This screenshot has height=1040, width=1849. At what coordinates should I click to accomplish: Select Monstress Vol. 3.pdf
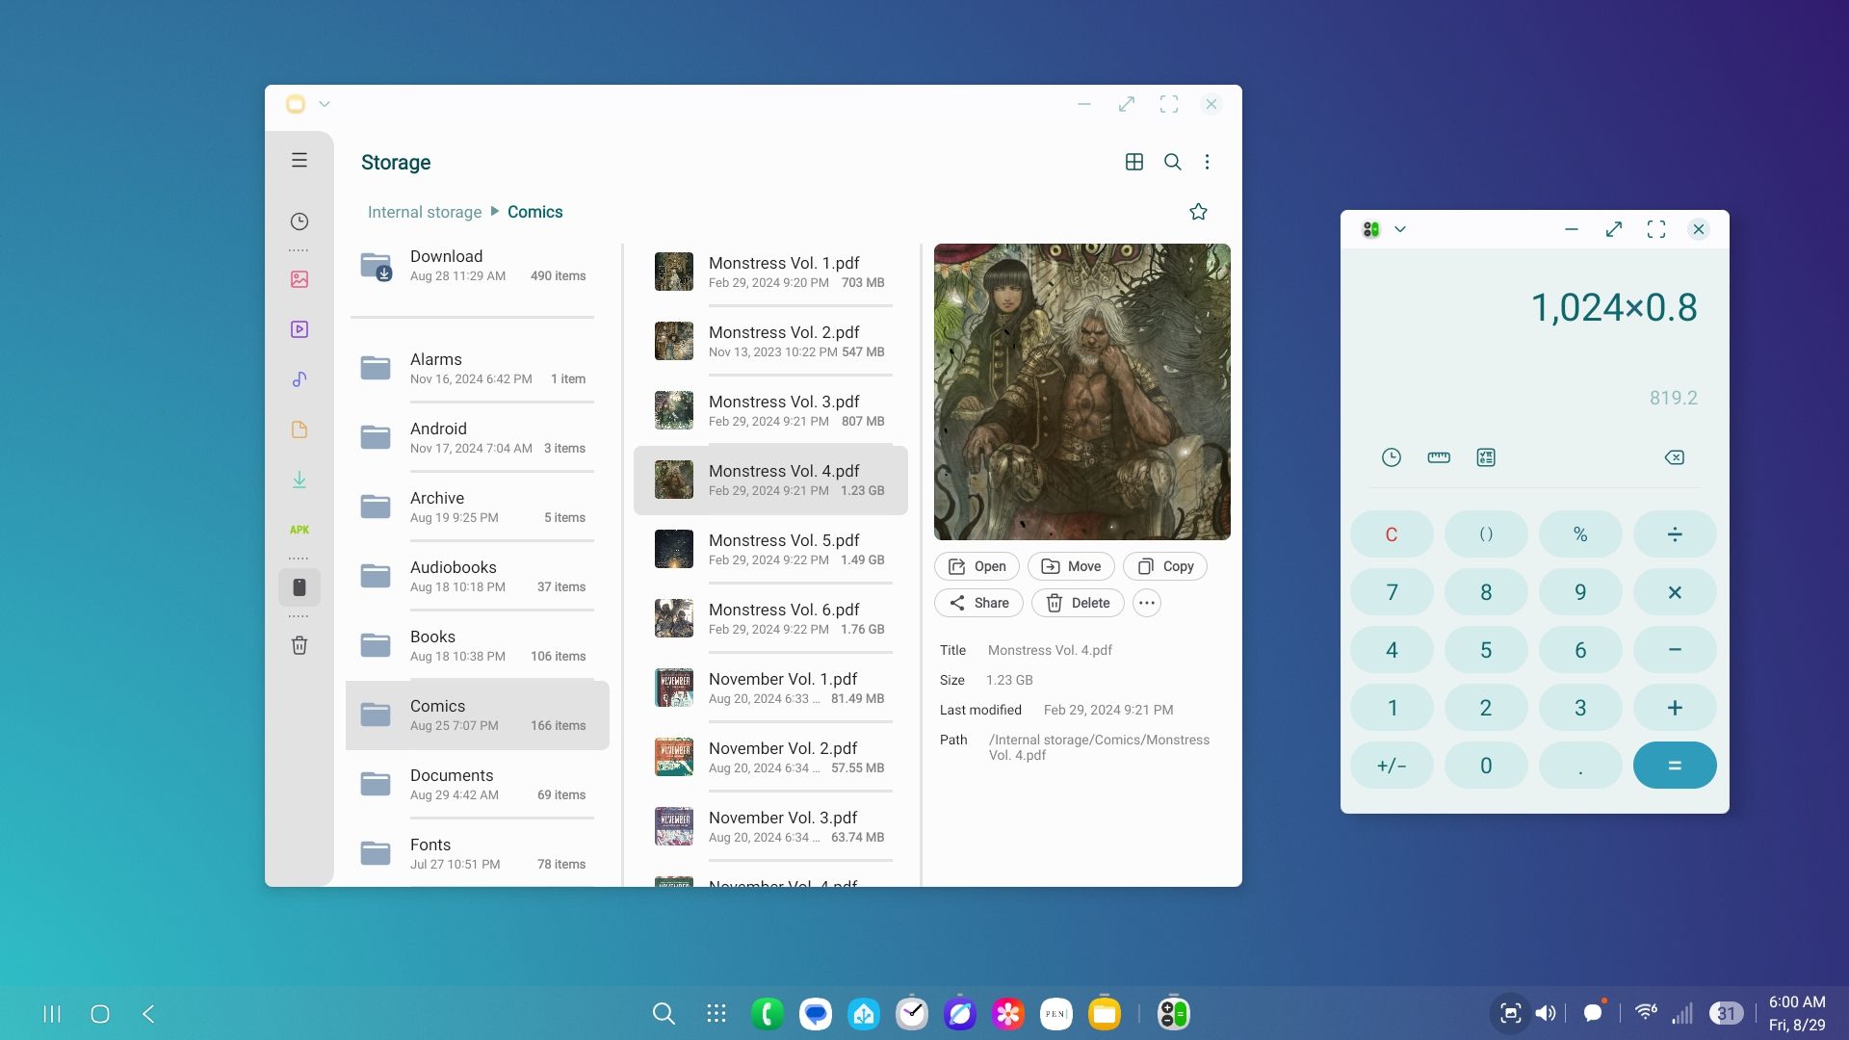[x=770, y=410]
